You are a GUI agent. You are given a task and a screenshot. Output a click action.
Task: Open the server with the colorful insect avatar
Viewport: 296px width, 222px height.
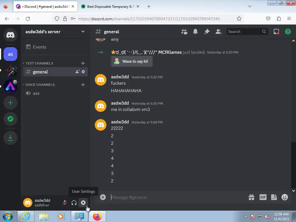[11, 71]
